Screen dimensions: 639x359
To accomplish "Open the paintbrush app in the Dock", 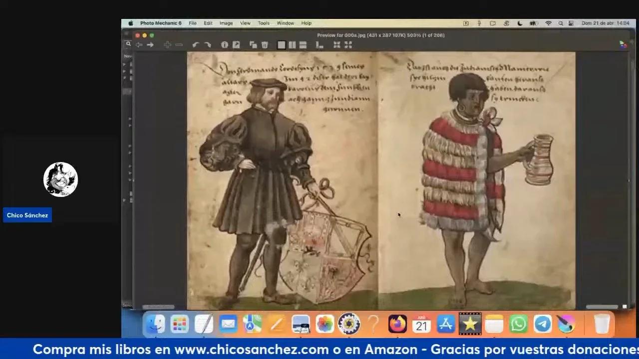I will tap(566, 324).
